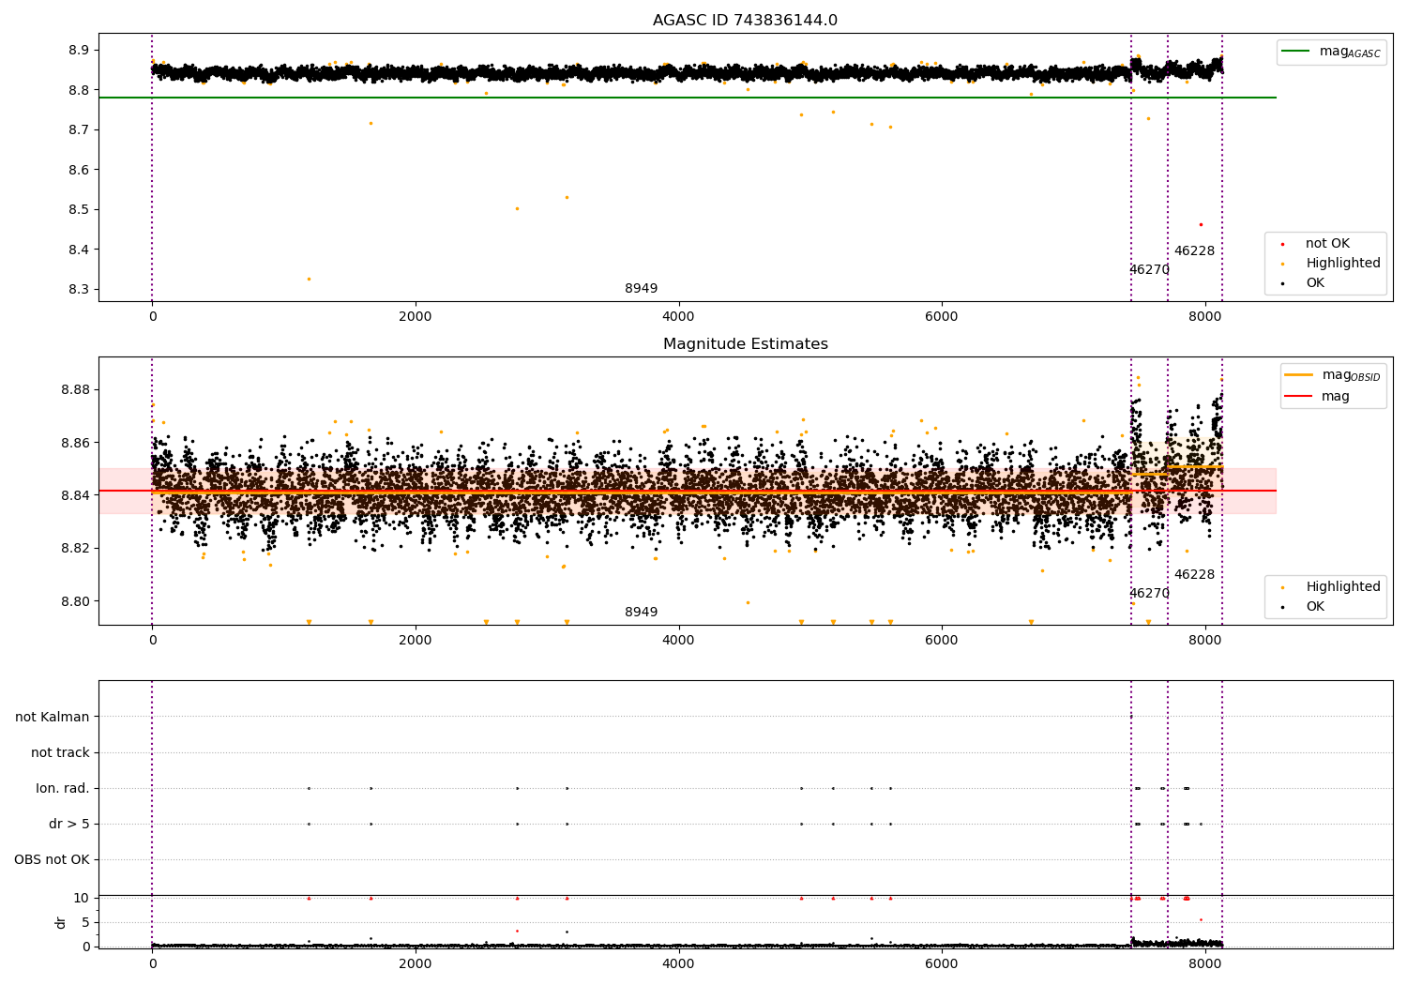The width and height of the screenshot is (1407, 985).
Task: Click the '8000' x tick under the bottom panel
Action: 1205,962
